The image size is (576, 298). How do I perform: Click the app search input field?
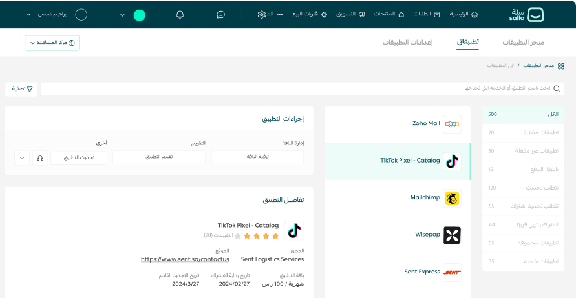(302, 88)
